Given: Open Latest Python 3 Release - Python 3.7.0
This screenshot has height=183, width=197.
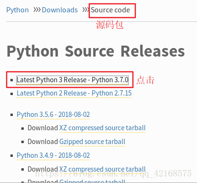Looking at the screenshot, I should (x=73, y=80).
